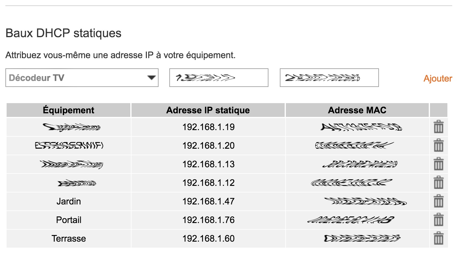Image resolution: width=466 pixels, height=265 pixels.
Task: Delete the Terrasse static lease
Action: click(438, 238)
